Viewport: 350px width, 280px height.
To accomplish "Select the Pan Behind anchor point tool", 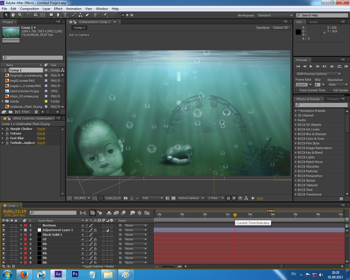I will [43, 15].
